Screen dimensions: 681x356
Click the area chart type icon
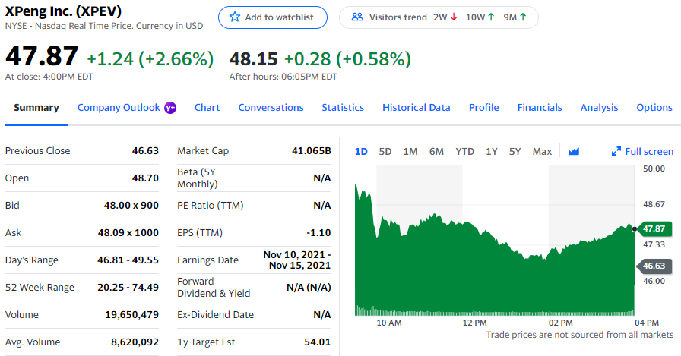(x=574, y=151)
